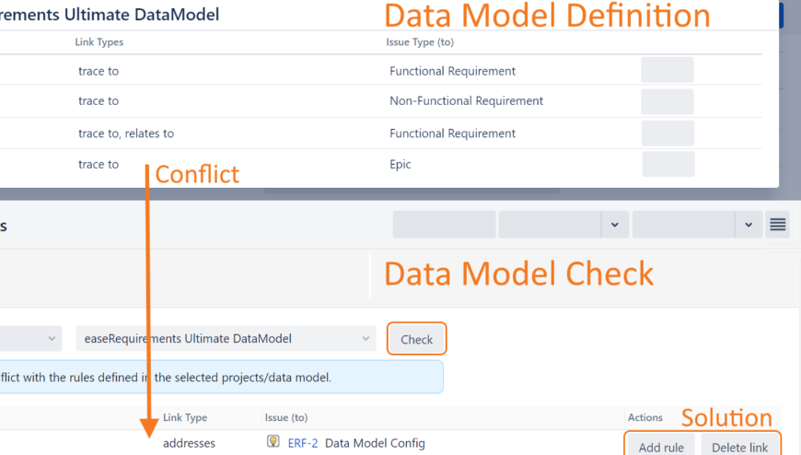Screen dimensions: 801x455
Task: Open the hamburger menu icon in the toolbar
Action: (x=778, y=225)
